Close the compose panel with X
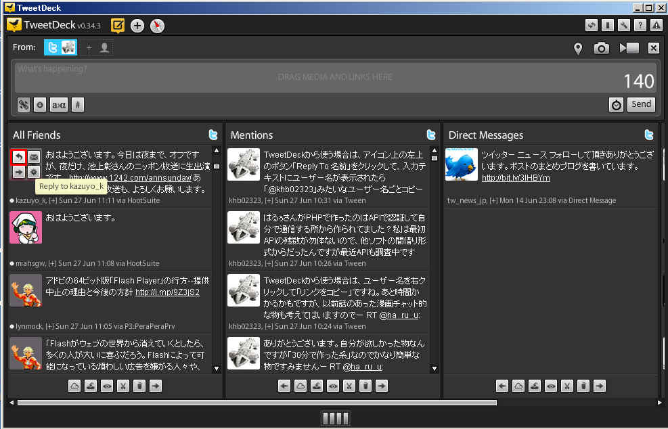 point(654,48)
